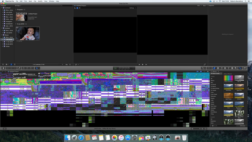Adjust the browser clip duration slider

point(62,65)
